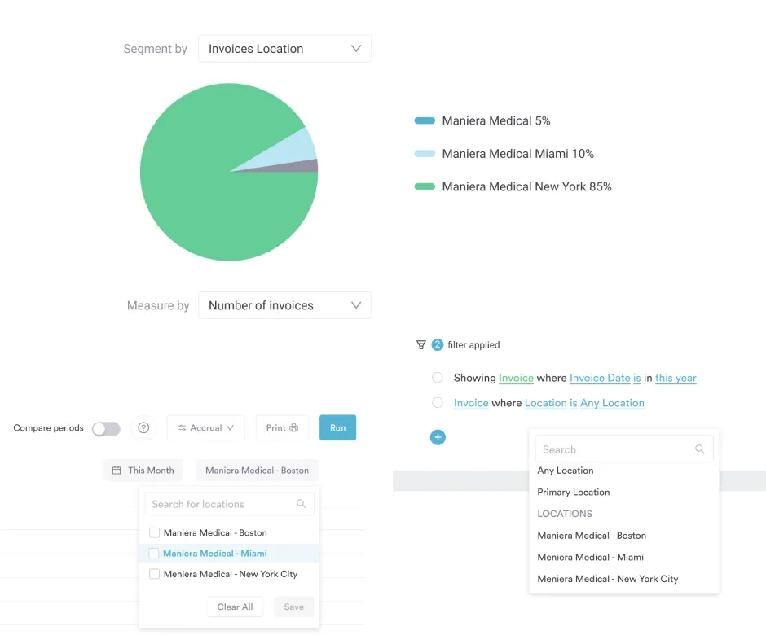Click the question mark help icon
766x635 pixels.
coord(144,427)
